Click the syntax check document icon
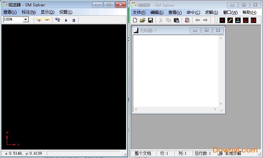The height and width of the screenshot is (158, 263). click(x=187, y=20)
